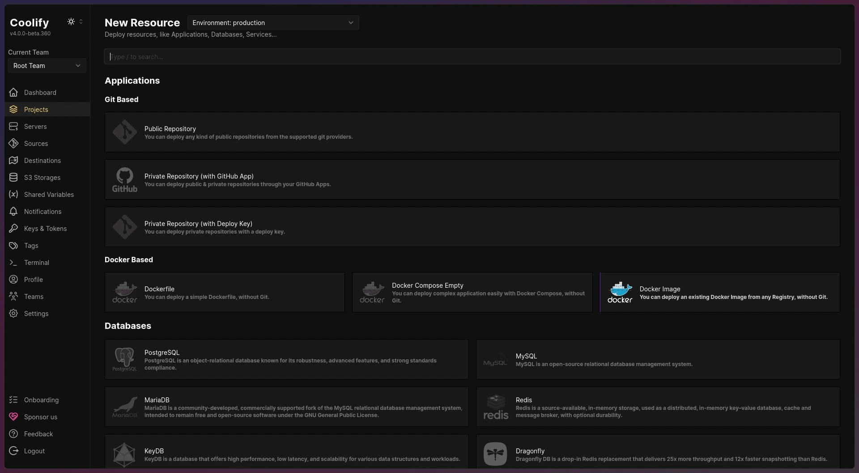Click the Feedback link text
The width and height of the screenshot is (859, 473).
coord(38,434)
